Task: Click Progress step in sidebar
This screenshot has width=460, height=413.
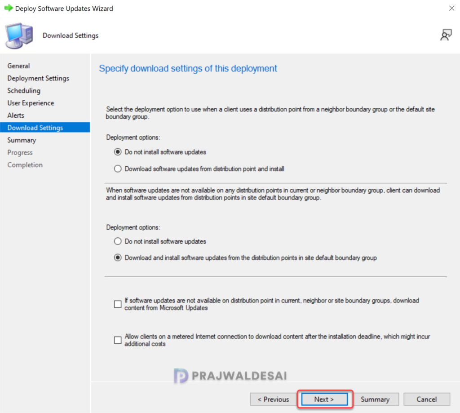Action: coord(20,152)
